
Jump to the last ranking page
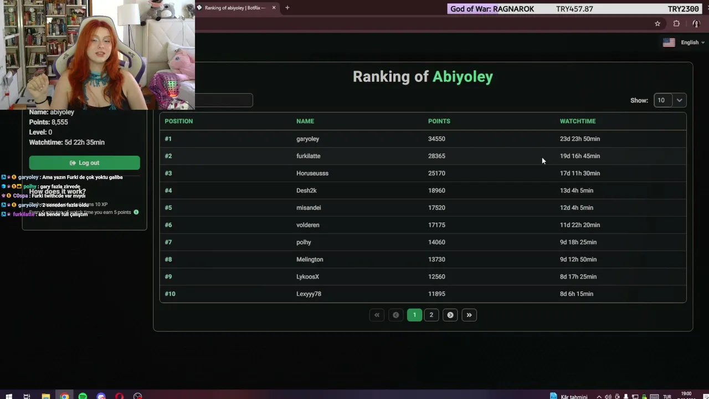[469, 315]
